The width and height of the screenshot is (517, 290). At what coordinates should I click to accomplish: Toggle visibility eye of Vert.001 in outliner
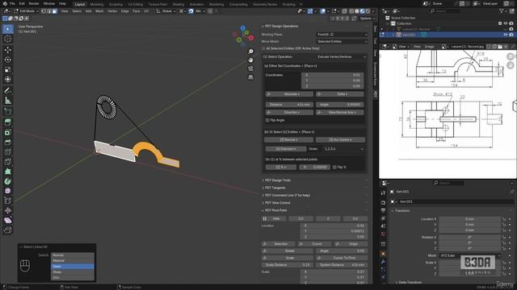505,35
